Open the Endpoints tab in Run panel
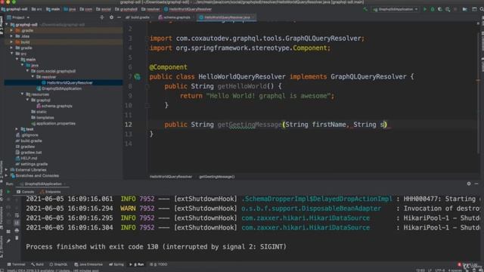 (x=51, y=192)
